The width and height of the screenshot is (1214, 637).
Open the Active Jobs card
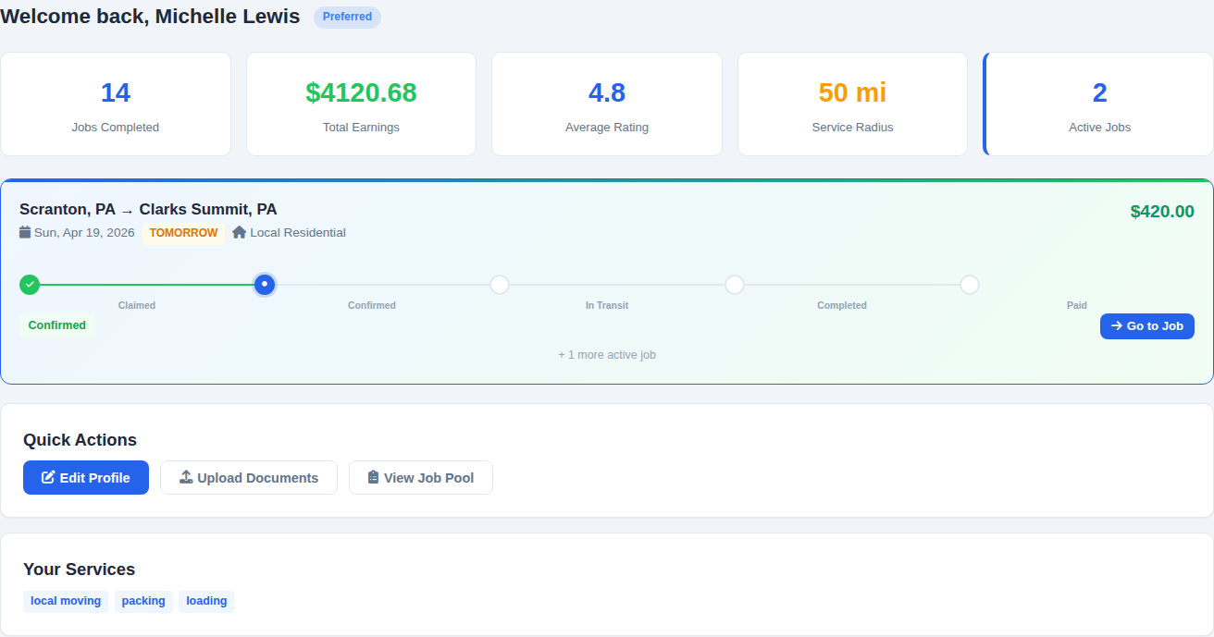tap(1098, 104)
